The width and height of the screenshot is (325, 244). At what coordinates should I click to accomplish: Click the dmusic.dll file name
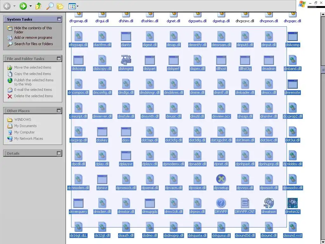174,116
